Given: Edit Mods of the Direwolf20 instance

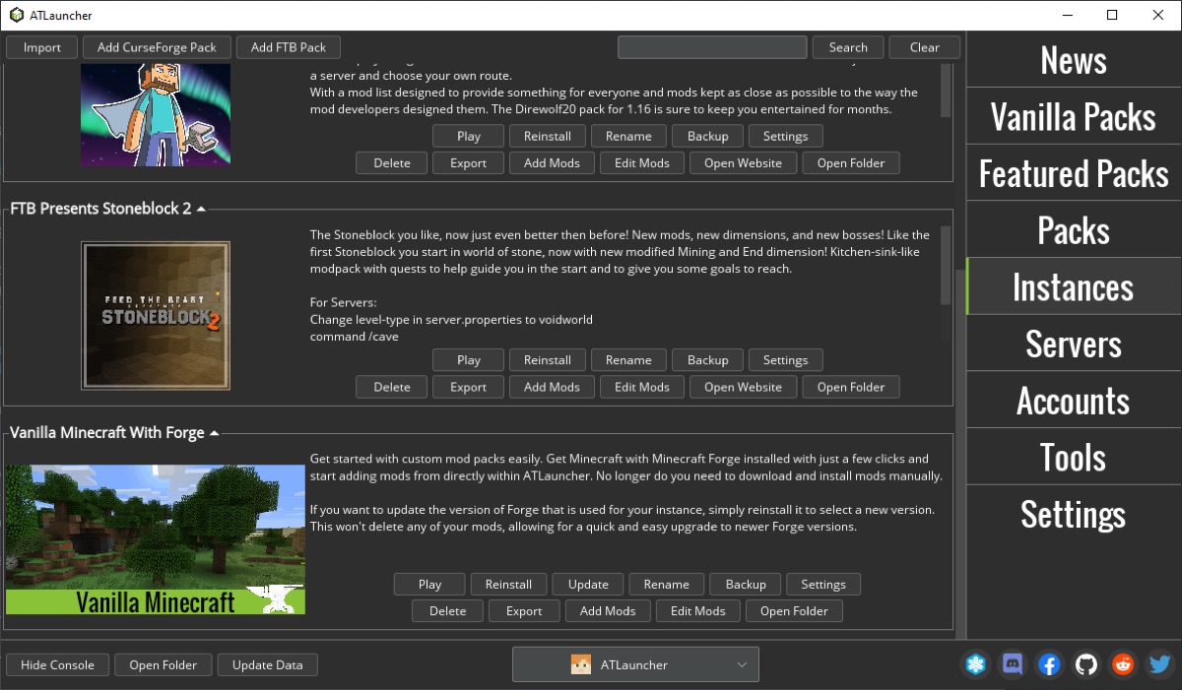Looking at the screenshot, I should [642, 163].
